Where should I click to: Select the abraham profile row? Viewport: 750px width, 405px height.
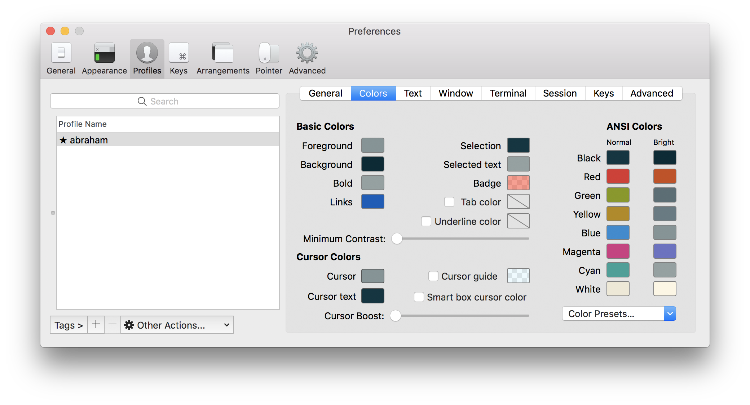pos(168,140)
